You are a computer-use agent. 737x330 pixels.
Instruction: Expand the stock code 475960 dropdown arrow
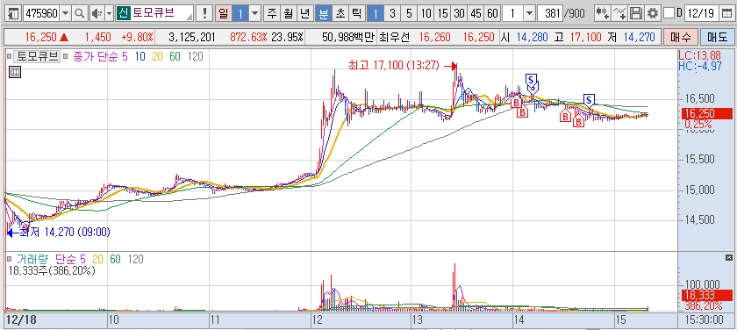tap(65, 14)
